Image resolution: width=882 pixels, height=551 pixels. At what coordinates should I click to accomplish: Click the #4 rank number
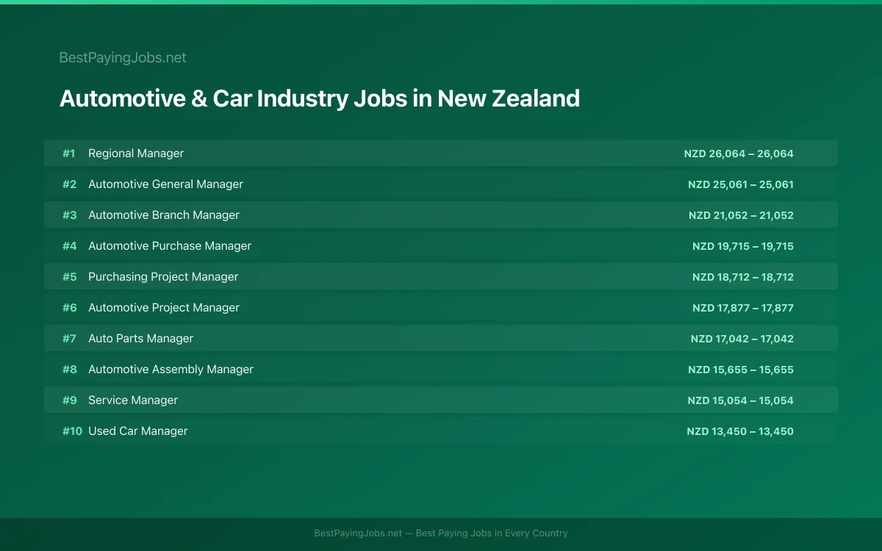coord(69,246)
